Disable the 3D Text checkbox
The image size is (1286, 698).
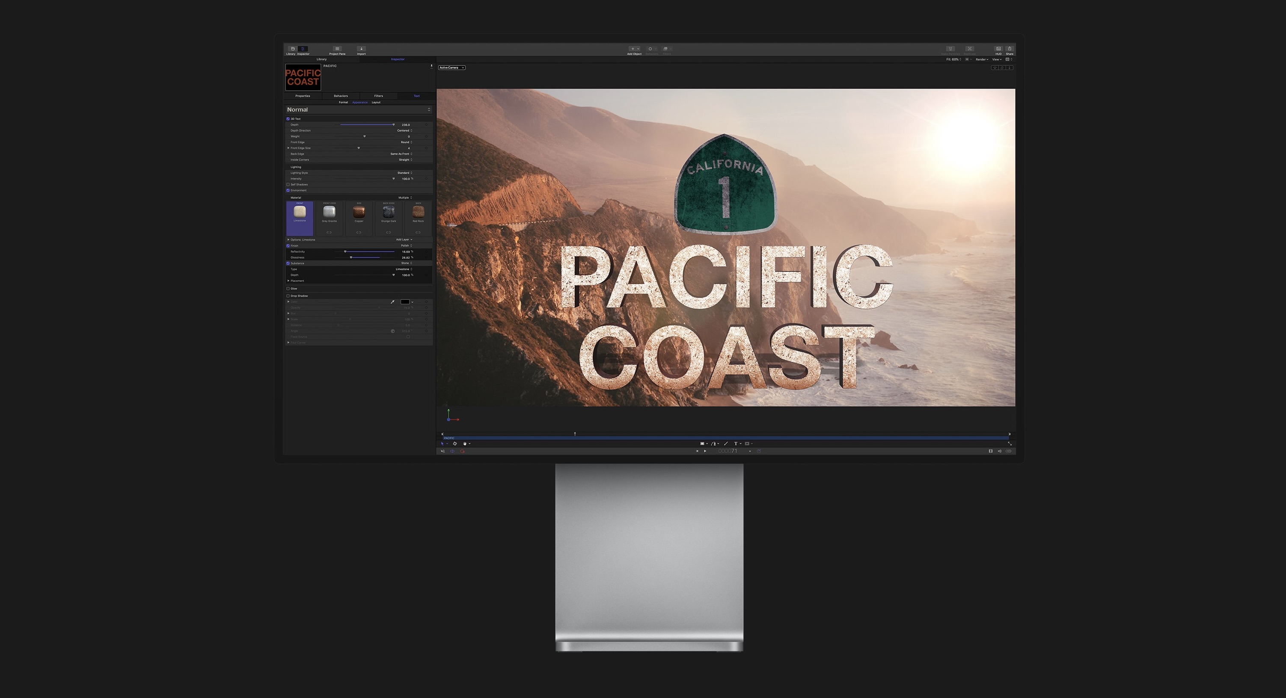[288, 119]
